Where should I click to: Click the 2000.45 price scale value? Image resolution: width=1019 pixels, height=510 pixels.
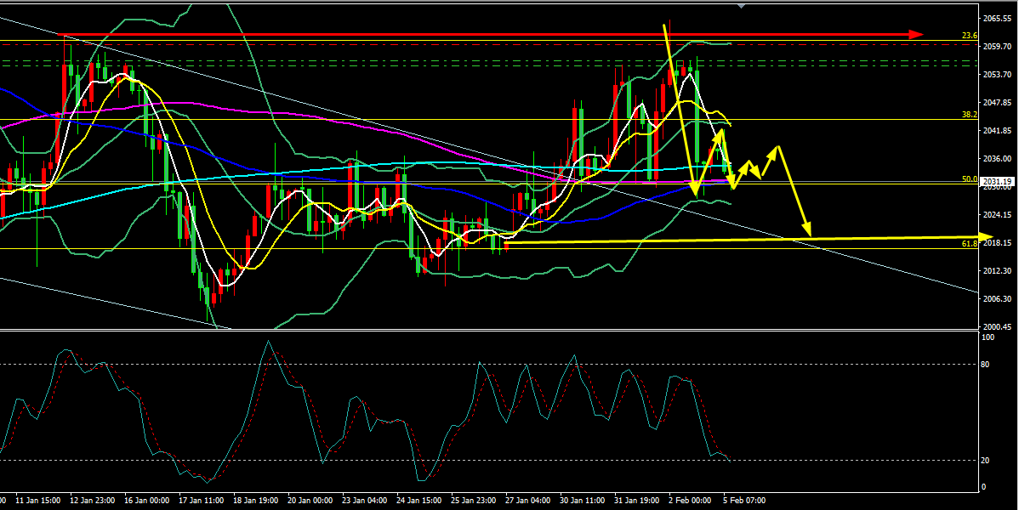[x=996, y=326]
